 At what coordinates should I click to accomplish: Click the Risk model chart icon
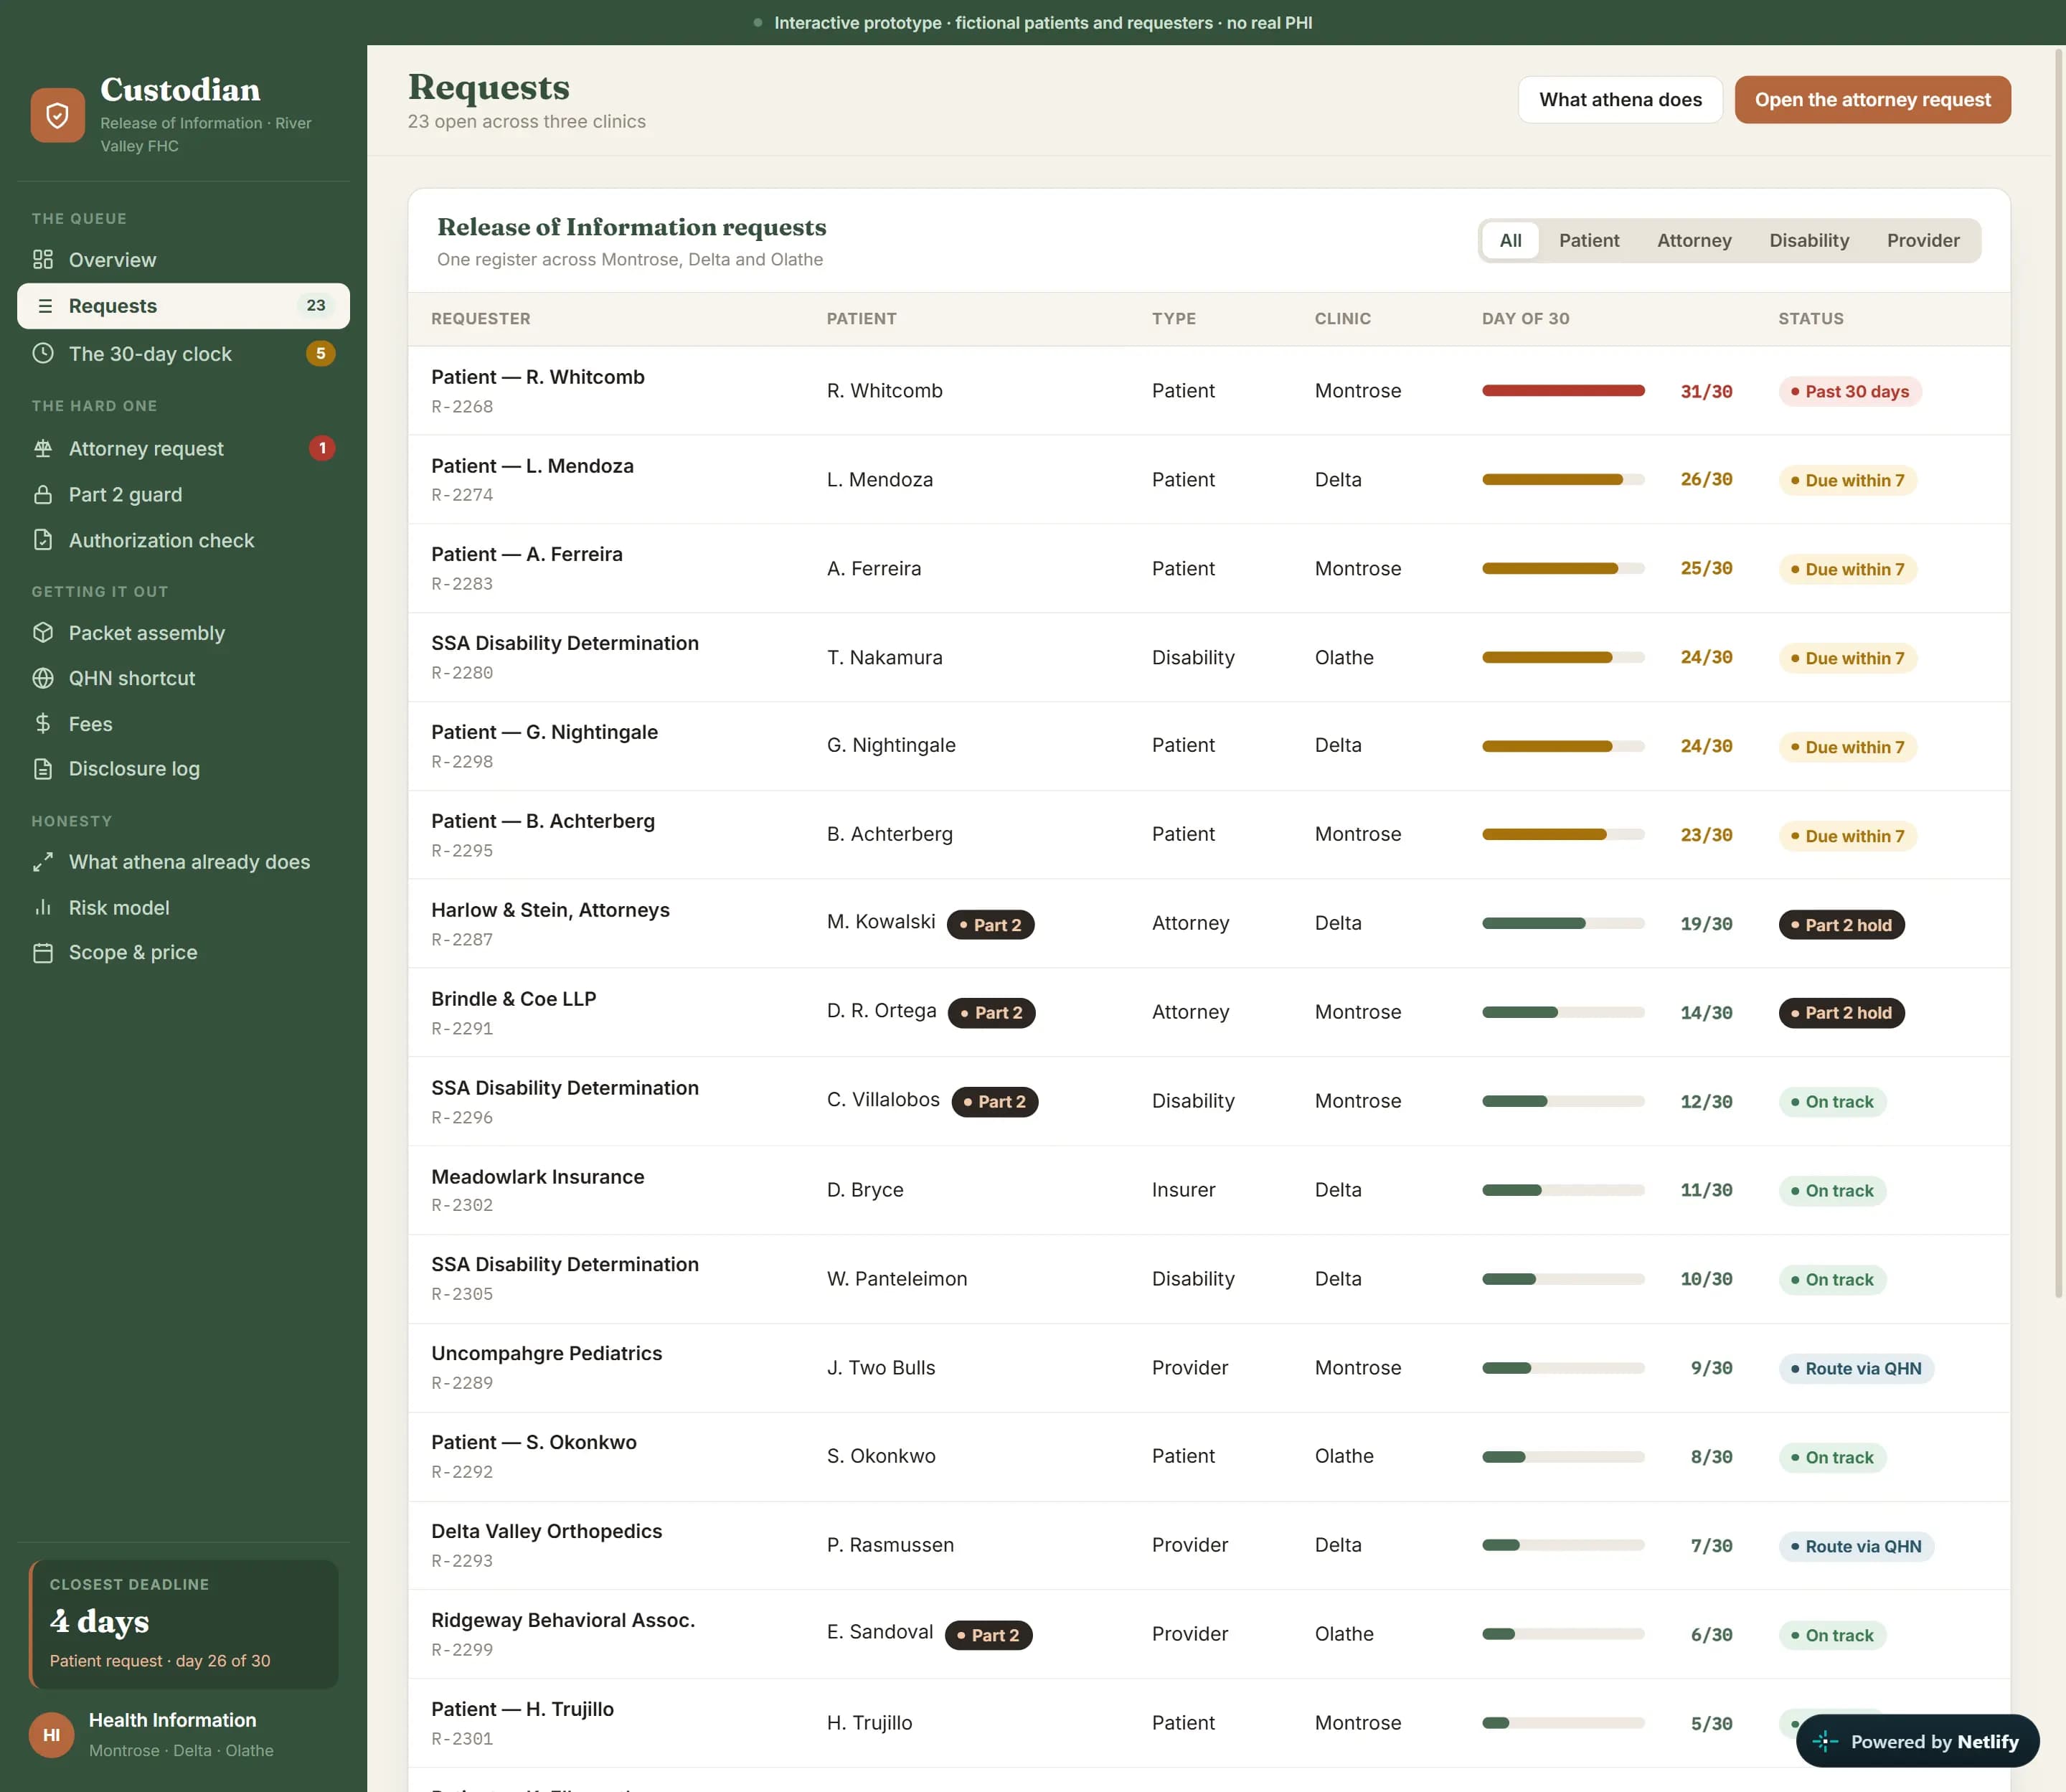tap(43, 907)
